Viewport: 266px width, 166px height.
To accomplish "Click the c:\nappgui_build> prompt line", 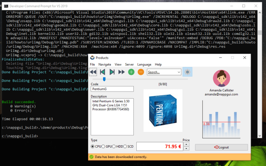I will click(x=20, y=136).
